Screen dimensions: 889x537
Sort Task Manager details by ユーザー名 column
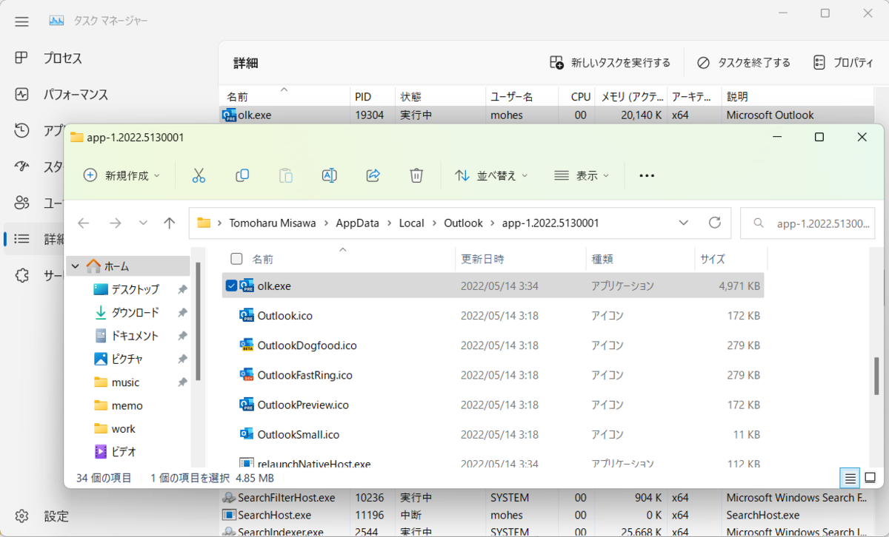(522, 96)
